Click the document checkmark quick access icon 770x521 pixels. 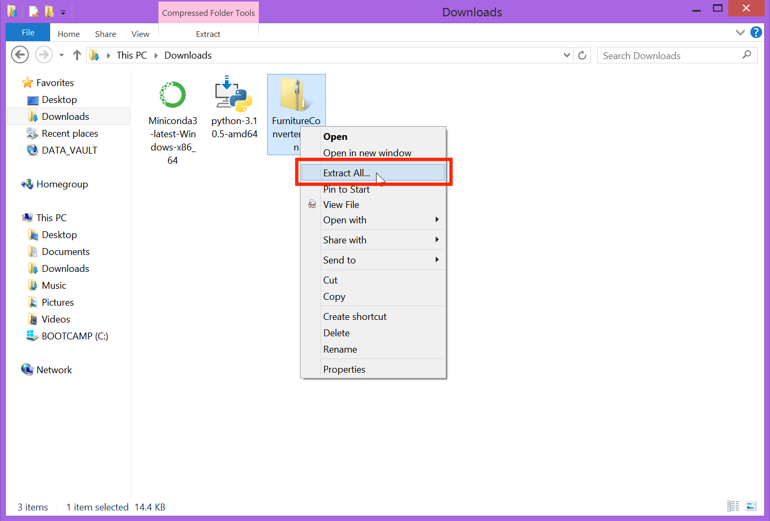tap(33, 11)
